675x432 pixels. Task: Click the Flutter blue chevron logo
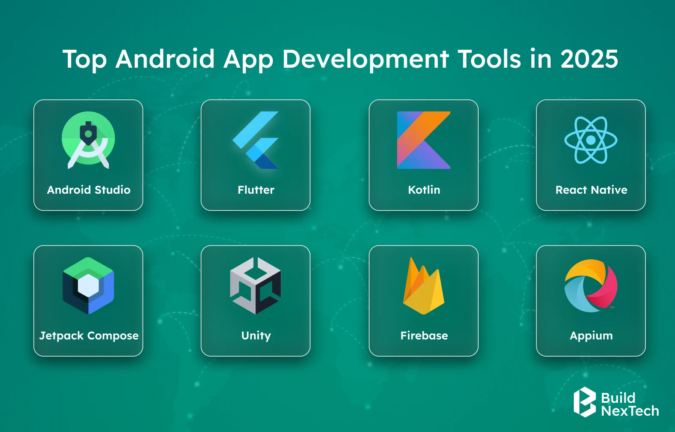tap(256, 140)
